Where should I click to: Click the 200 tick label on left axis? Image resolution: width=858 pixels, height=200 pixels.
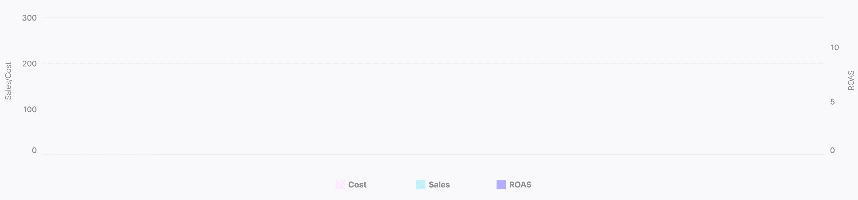(x=29, y=63)
